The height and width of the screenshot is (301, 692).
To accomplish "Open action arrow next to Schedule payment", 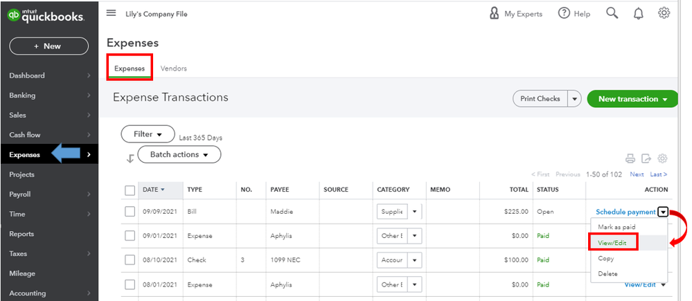I will [x=663, y=212].
